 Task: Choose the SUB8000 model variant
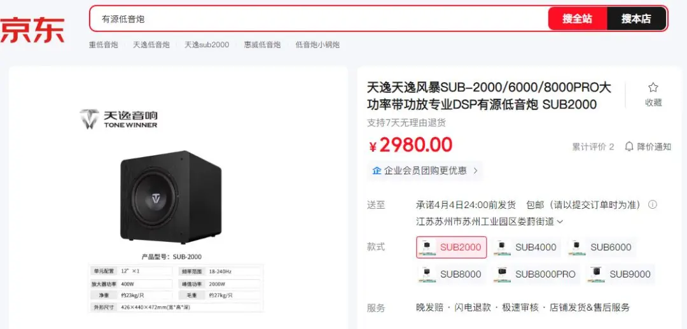451,274
